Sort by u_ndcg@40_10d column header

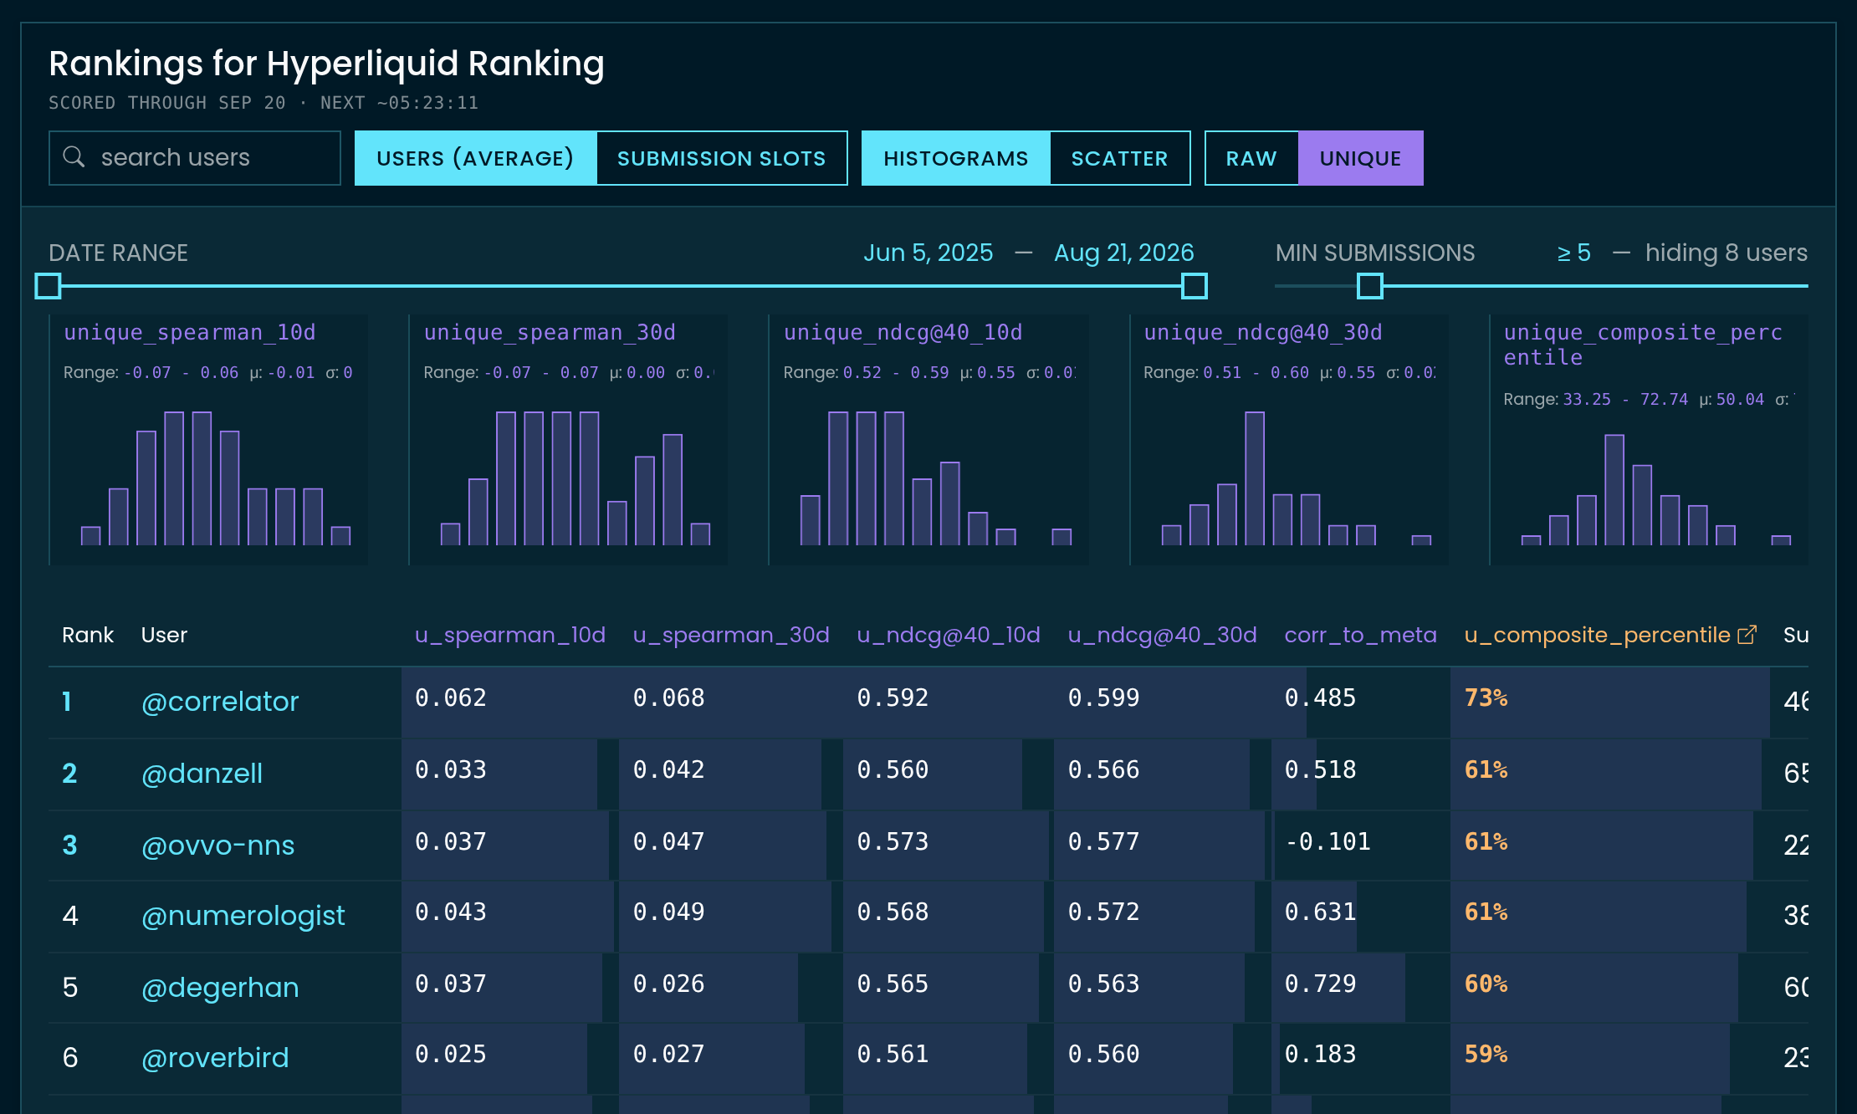949,635
